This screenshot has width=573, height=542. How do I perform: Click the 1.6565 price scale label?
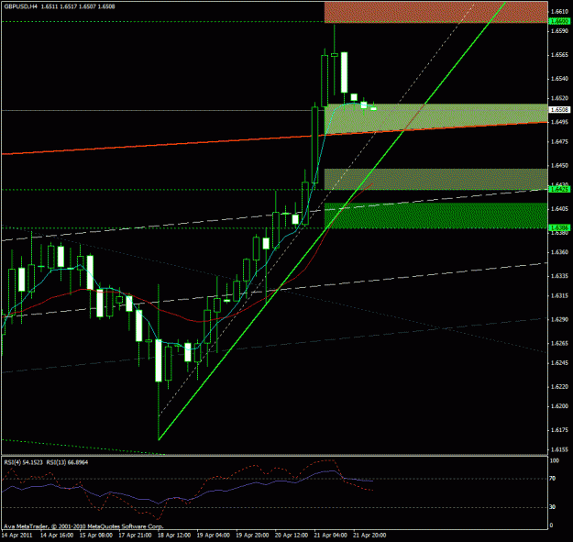[559, 55]
